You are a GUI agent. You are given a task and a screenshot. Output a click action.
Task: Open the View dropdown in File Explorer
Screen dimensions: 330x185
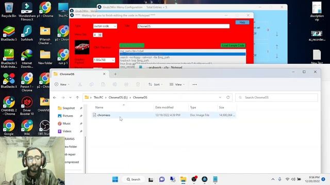pyautogui.click(x=177, y=84)
